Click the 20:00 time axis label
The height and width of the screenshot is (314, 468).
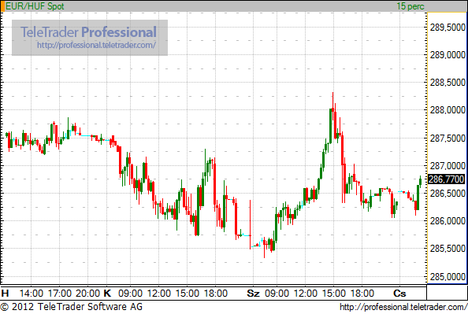click(x=87, y=294)
